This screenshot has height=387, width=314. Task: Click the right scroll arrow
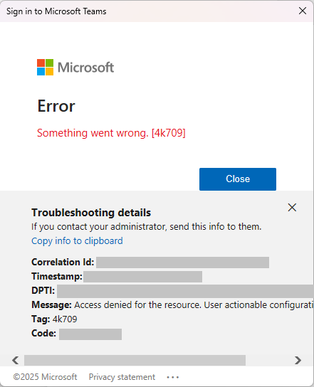coord(298,361)
